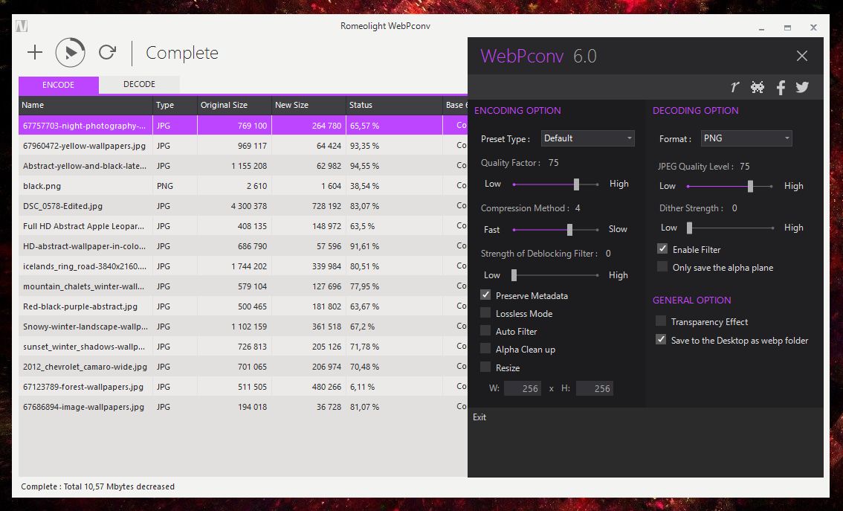Sort by Original Size column header
Screen dimensions: 843x511
point(234,105)
